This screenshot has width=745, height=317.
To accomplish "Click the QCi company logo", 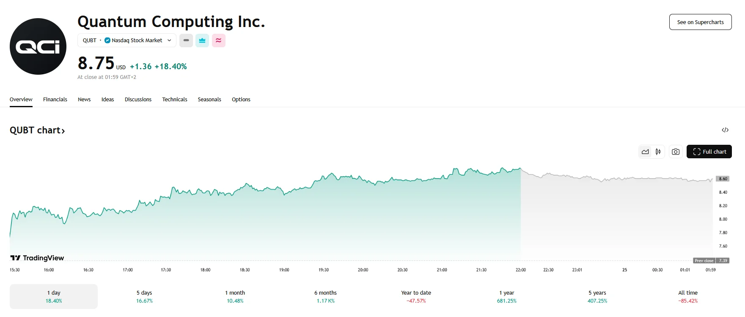I will tap(38, 46).
